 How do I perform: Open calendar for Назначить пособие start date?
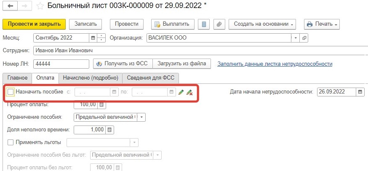[114, 92]
